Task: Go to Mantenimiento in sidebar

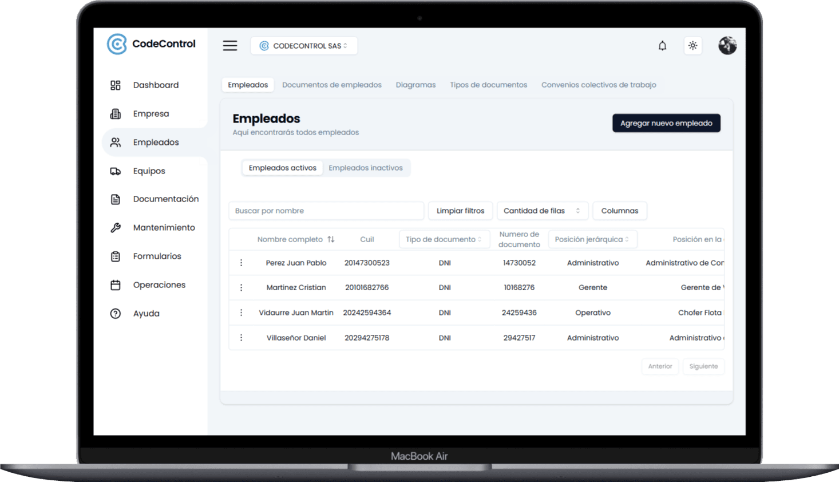Action: click(x=164, y=228)
